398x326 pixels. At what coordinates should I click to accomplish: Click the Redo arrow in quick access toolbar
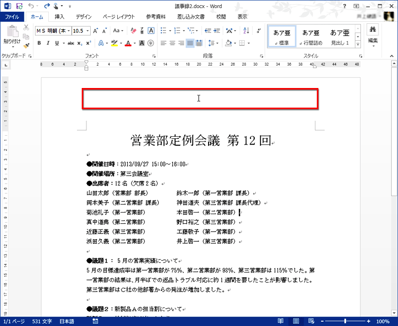[x=47, y=6]
